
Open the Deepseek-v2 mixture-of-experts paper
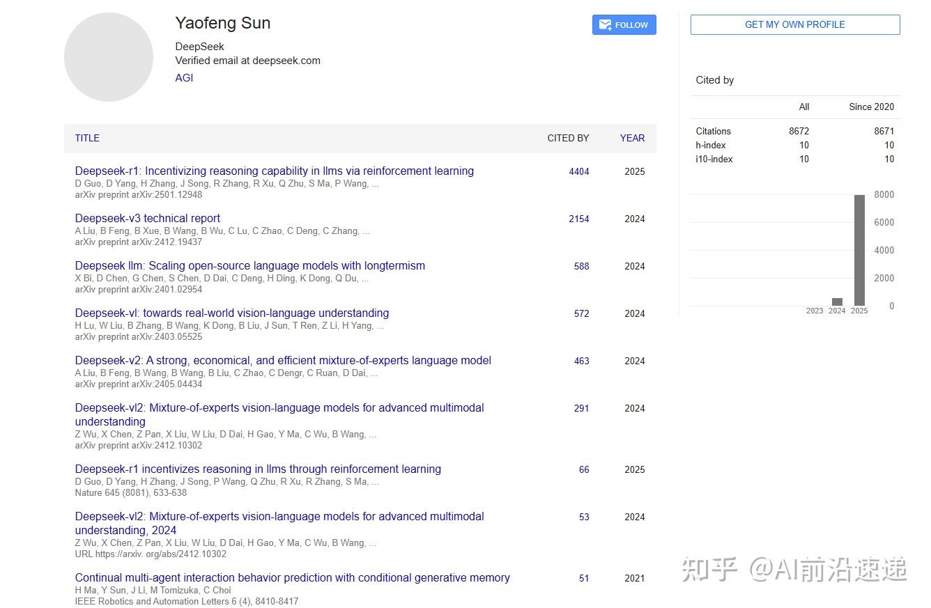(282, 360)
